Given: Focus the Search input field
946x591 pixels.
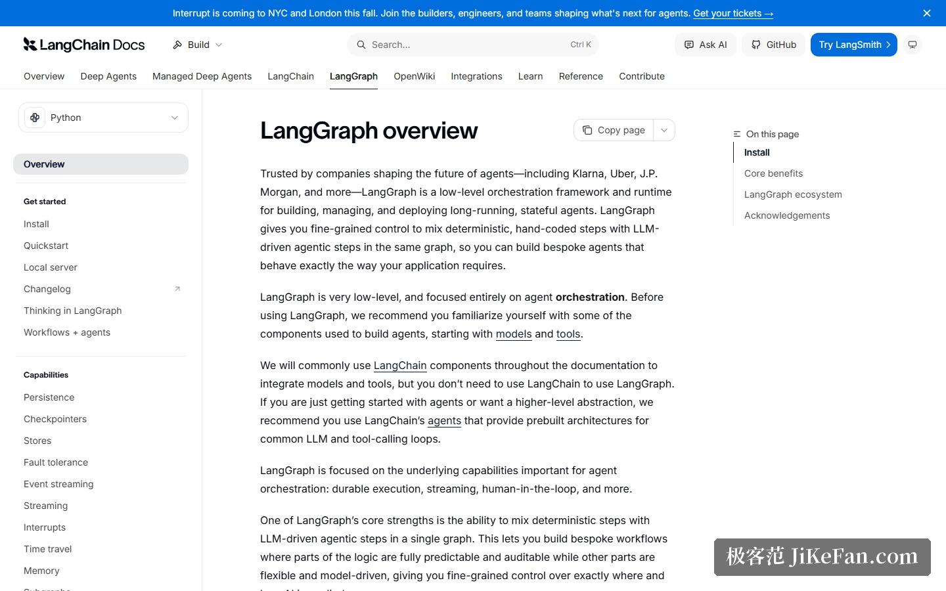Looking at the screenshot, I should [x=473, y=45].
